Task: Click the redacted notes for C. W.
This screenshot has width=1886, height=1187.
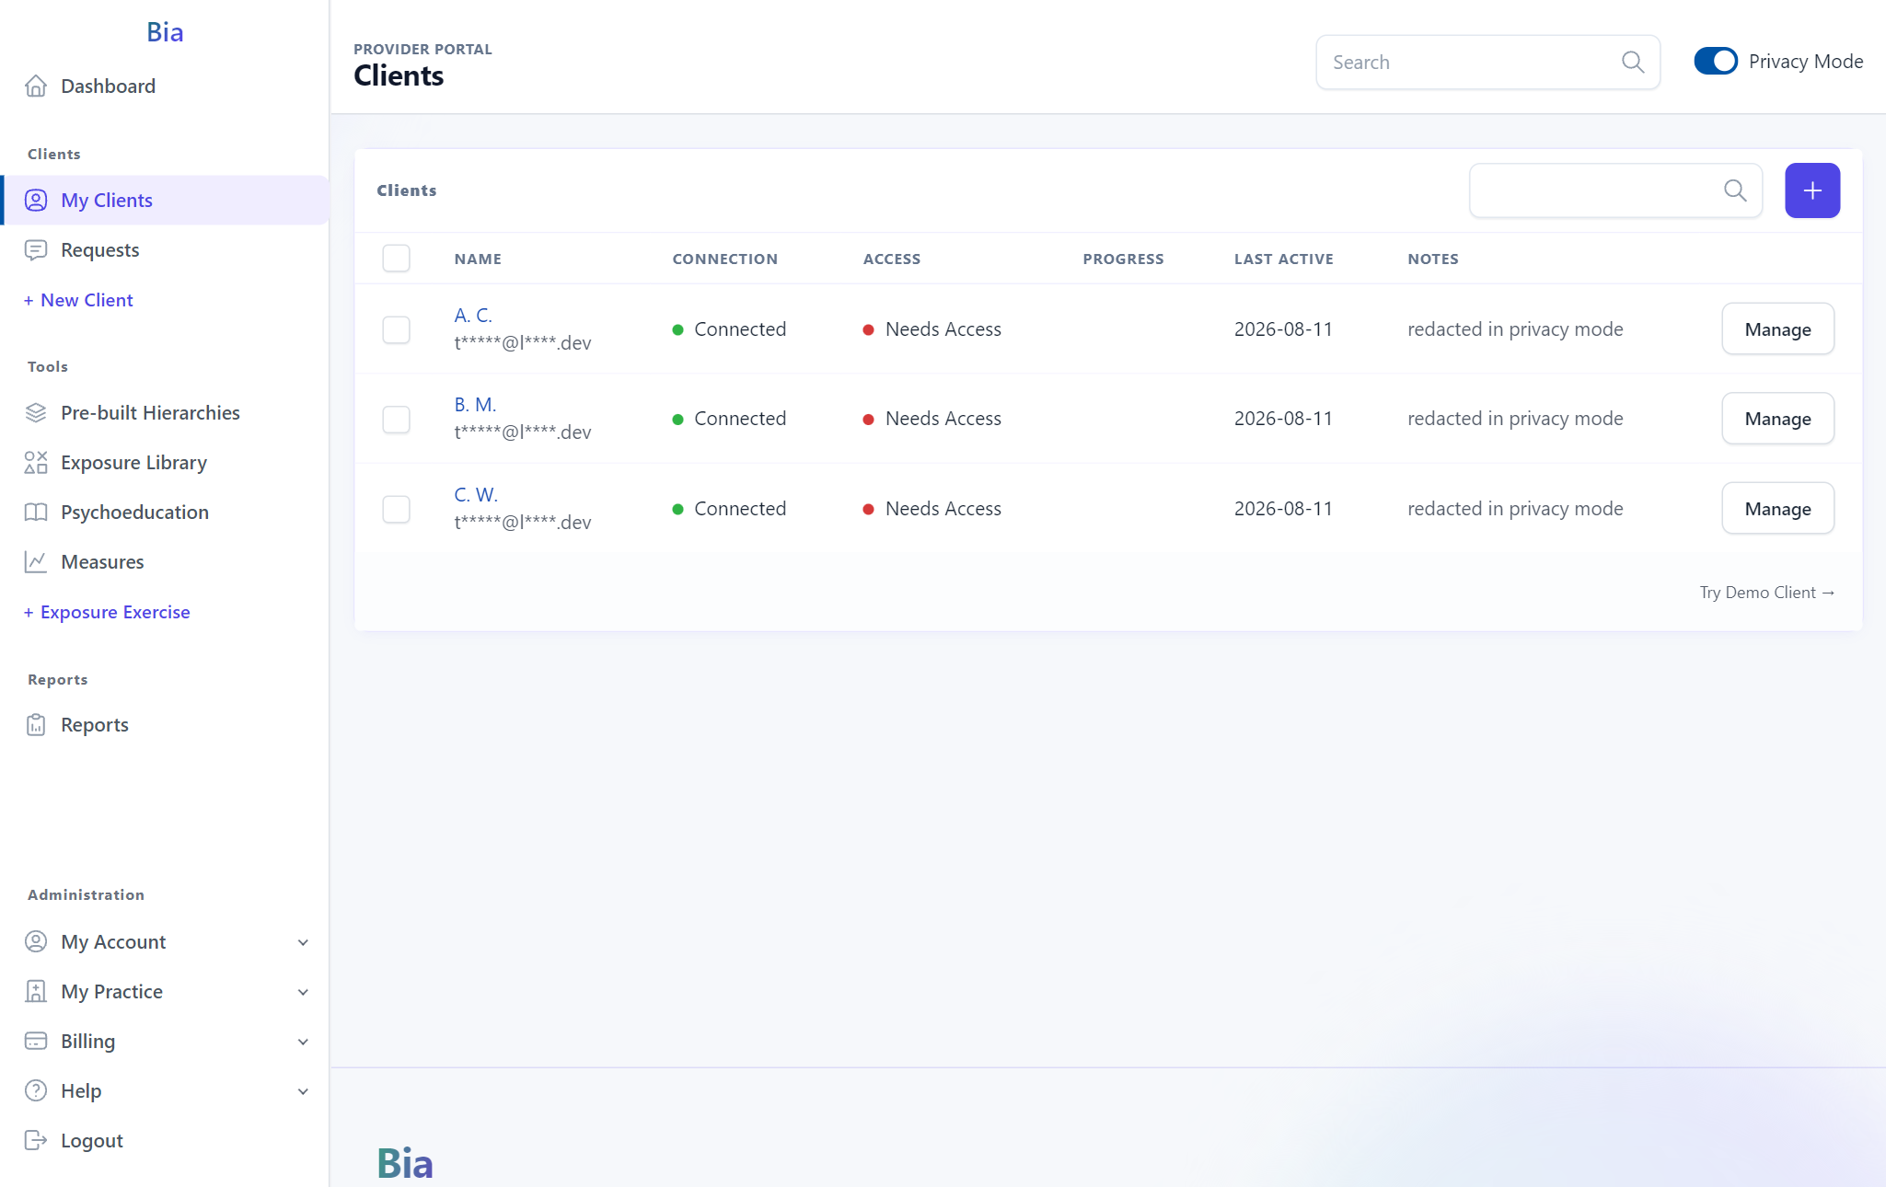Action: [x=1515, y=509]
